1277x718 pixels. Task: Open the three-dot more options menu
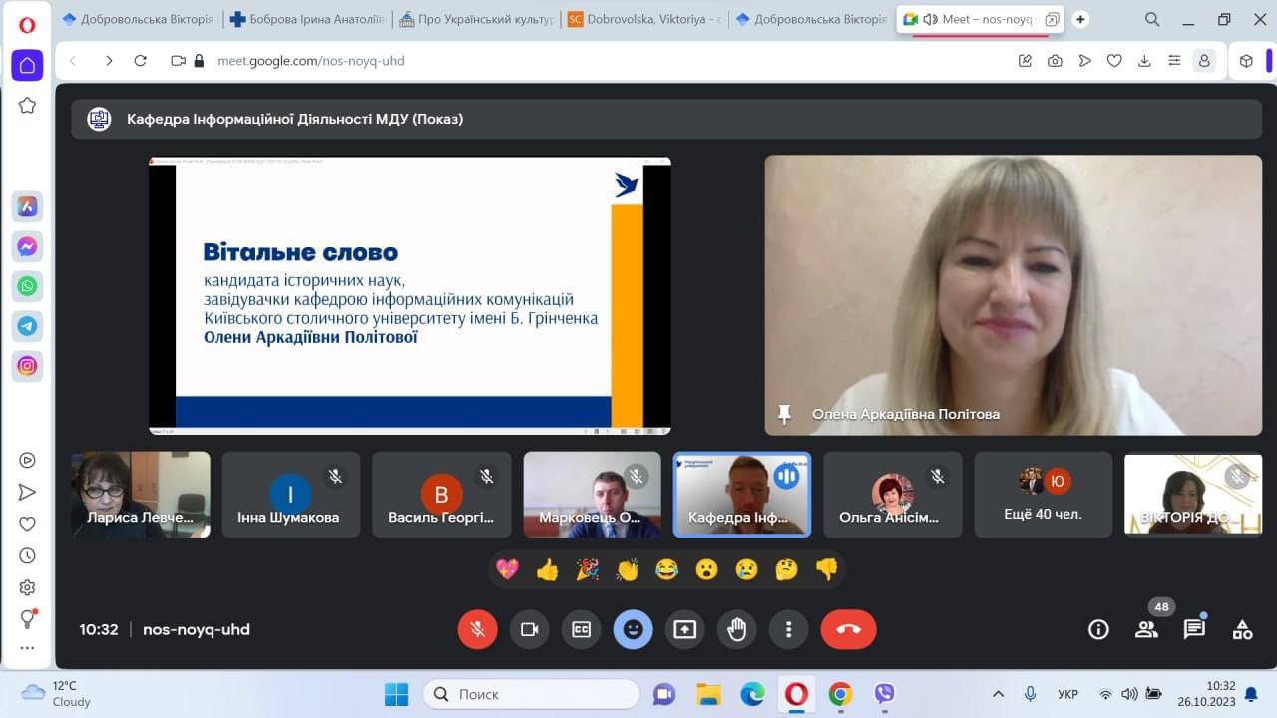point(788,629)
